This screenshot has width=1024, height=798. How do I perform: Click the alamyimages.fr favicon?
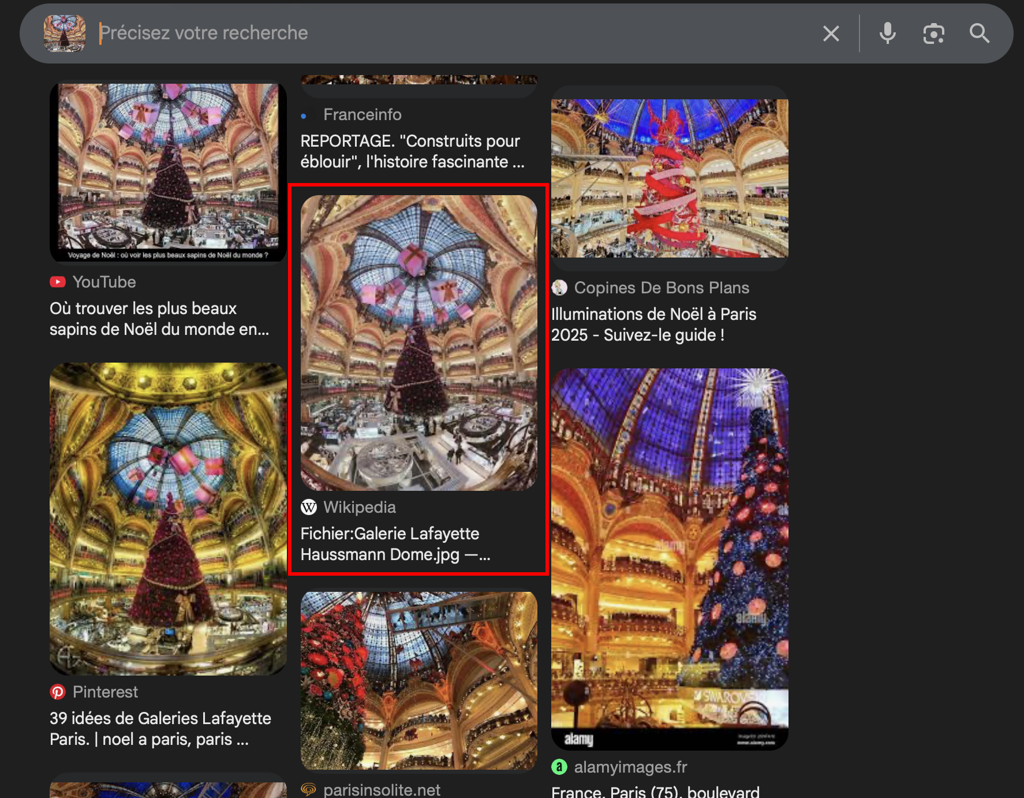tap(559, 767)
